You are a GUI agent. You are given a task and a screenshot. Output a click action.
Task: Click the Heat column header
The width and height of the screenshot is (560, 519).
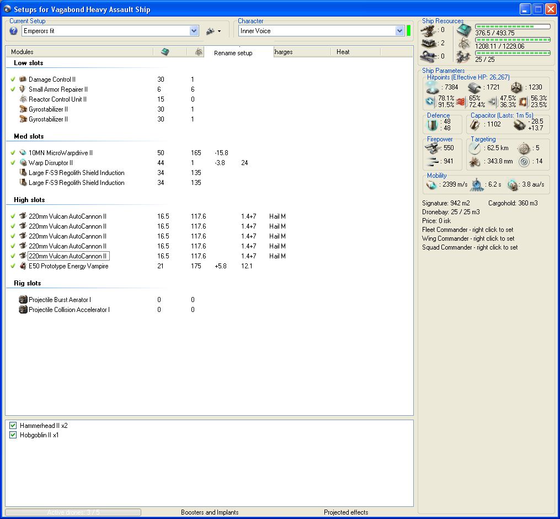coord(355,52)
